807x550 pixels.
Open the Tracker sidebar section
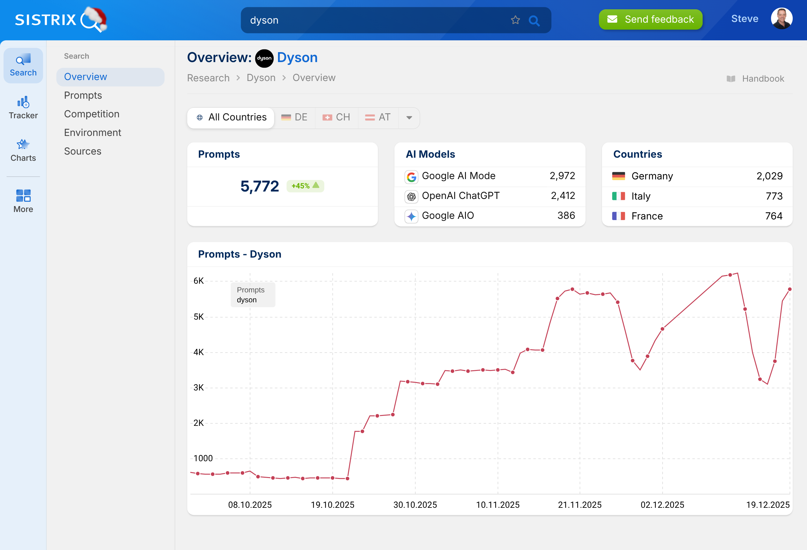(23, 108)
